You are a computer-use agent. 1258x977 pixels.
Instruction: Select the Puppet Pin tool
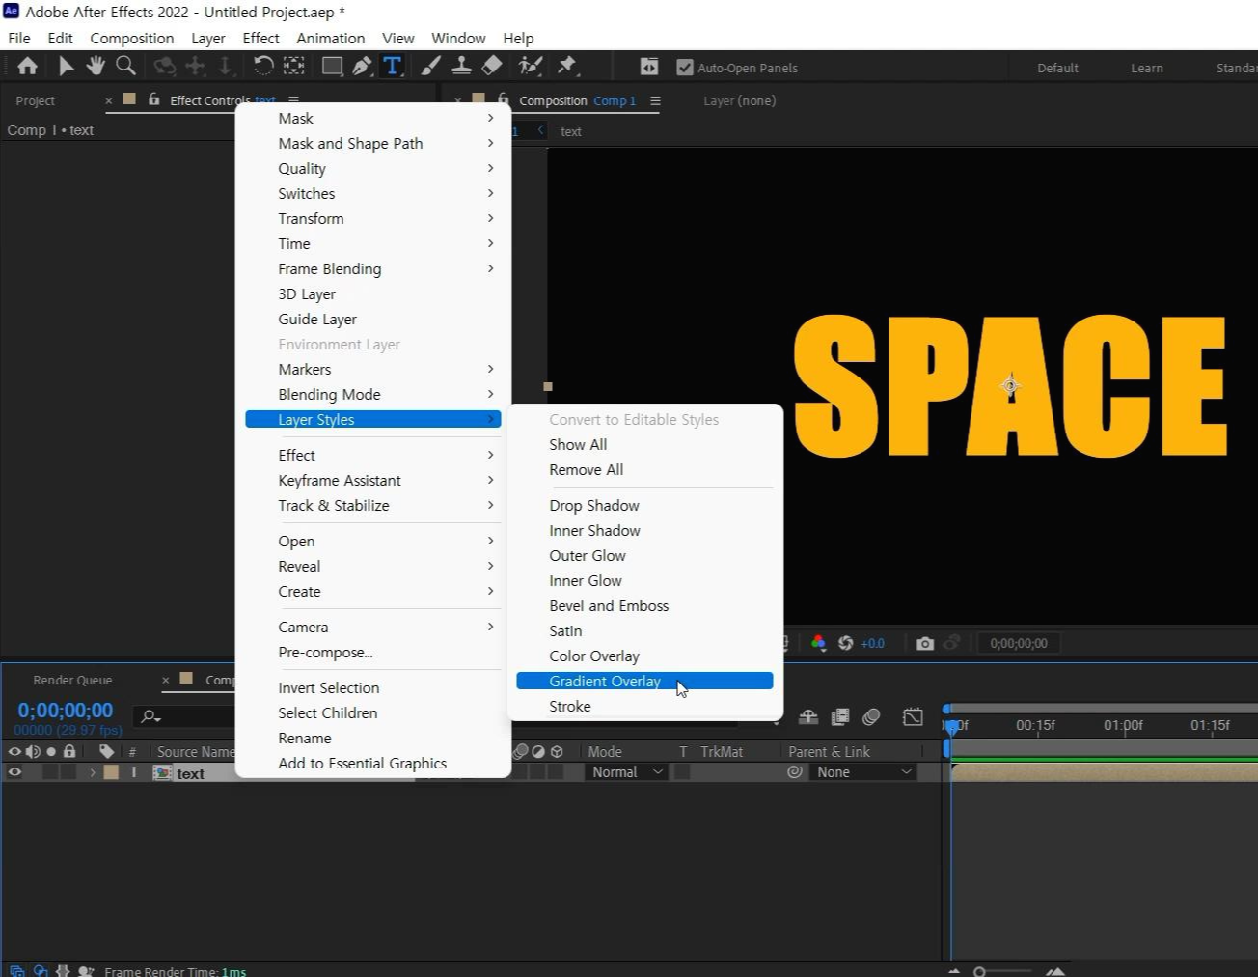click(567, 66)
